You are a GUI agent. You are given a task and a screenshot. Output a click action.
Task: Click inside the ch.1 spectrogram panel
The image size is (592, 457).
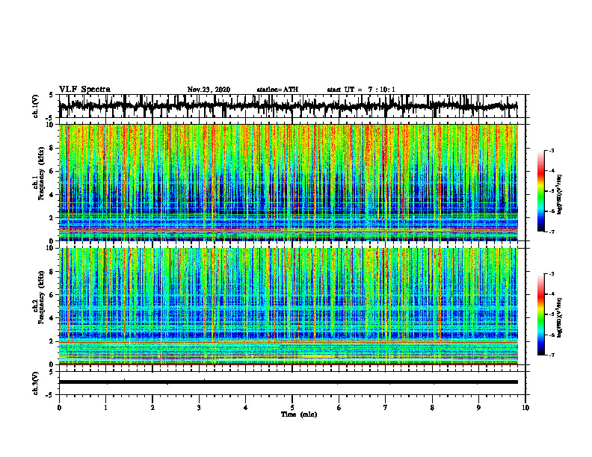click(289, 182)
